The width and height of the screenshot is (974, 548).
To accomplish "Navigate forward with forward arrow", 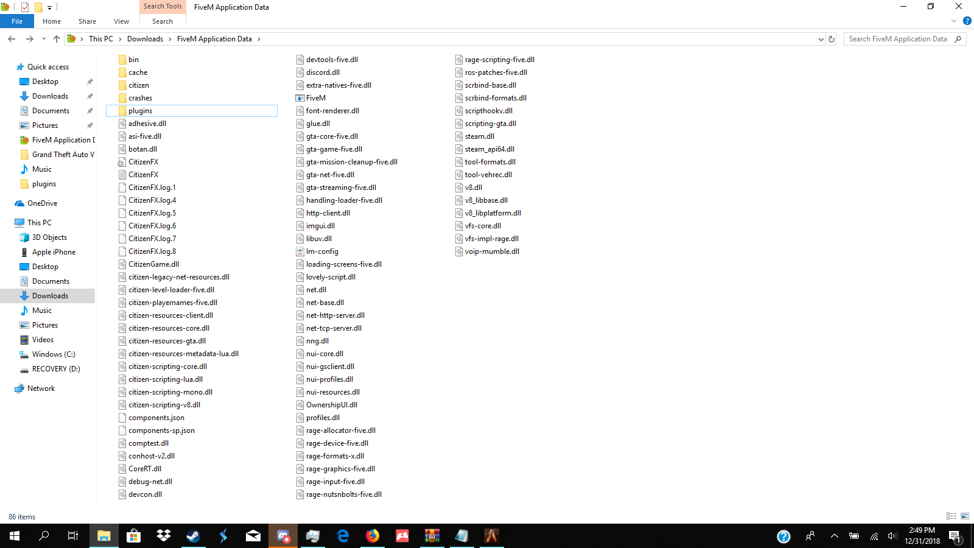I will coord(29,39).
